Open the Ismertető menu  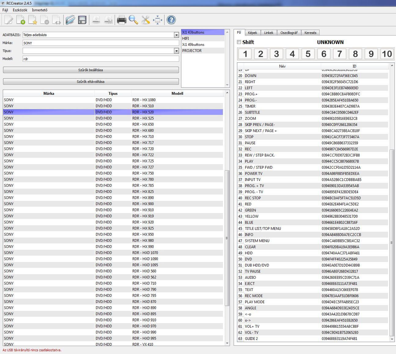point(40,10)
